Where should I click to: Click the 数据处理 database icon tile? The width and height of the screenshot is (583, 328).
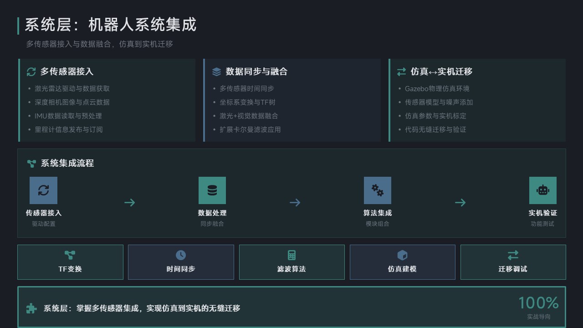(x=212, y=190)
